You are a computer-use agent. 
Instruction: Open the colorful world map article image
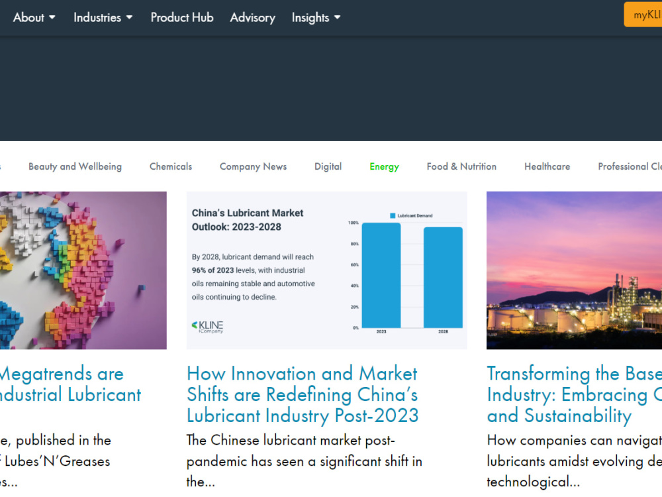coord(83,270)
